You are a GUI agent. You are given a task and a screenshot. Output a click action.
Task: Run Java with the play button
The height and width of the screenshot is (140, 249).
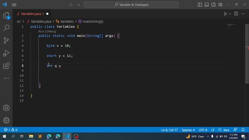pyautogui.click(x=225, y=14)
